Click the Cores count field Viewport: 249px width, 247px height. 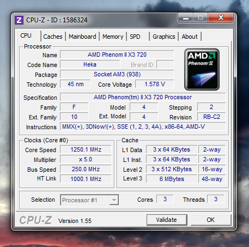click(x=165, y=199)
